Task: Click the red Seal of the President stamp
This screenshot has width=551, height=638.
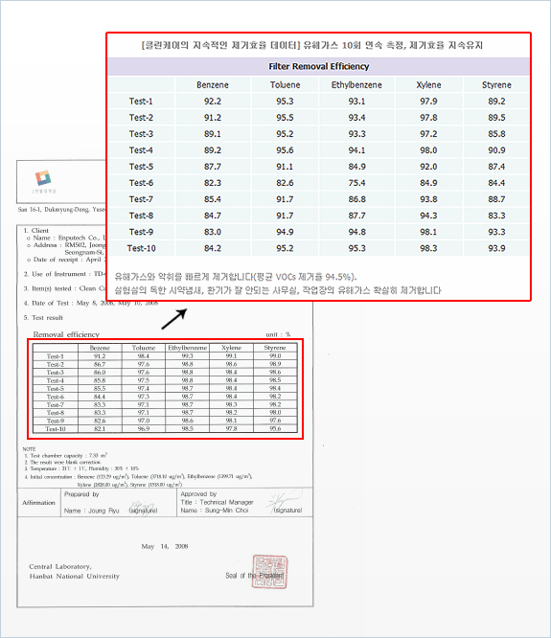Action: pos(269,572)
